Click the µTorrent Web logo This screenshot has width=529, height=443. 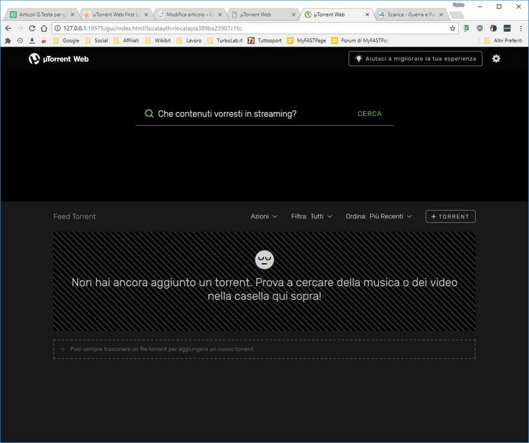click(x=59, y=59)
